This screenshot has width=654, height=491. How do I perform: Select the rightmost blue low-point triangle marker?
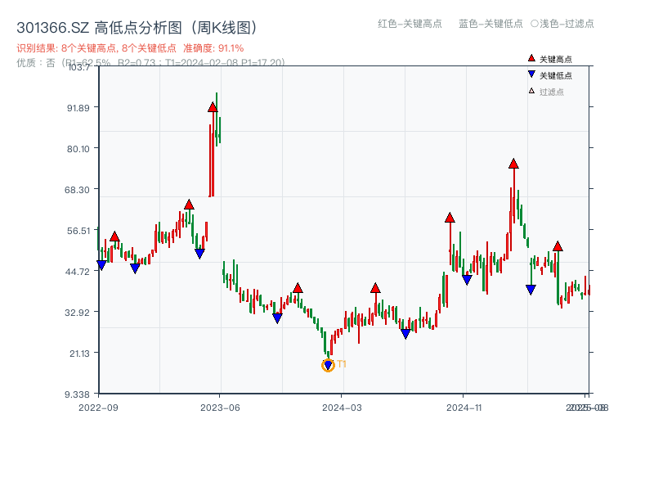pyautogui.click(x=530, y=287)
